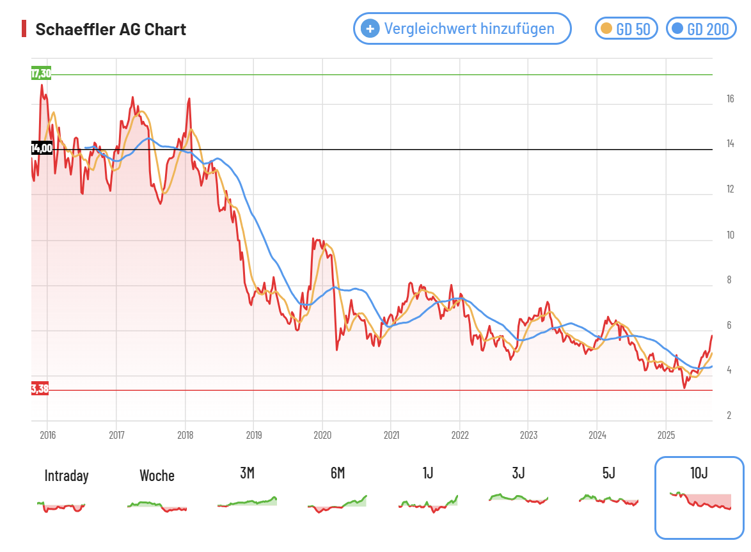The image size is (751, 552).
Task: Select the 10J timeframe tab
Action: click(x=699, y=498)
